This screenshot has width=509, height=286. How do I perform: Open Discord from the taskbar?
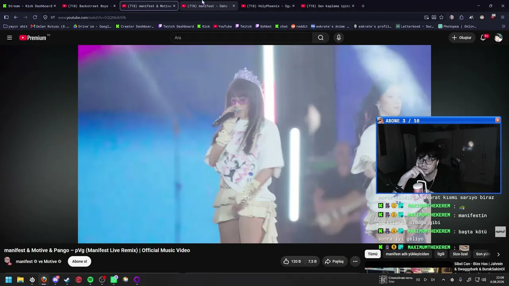pyautogui.click(x=55, y=280)
